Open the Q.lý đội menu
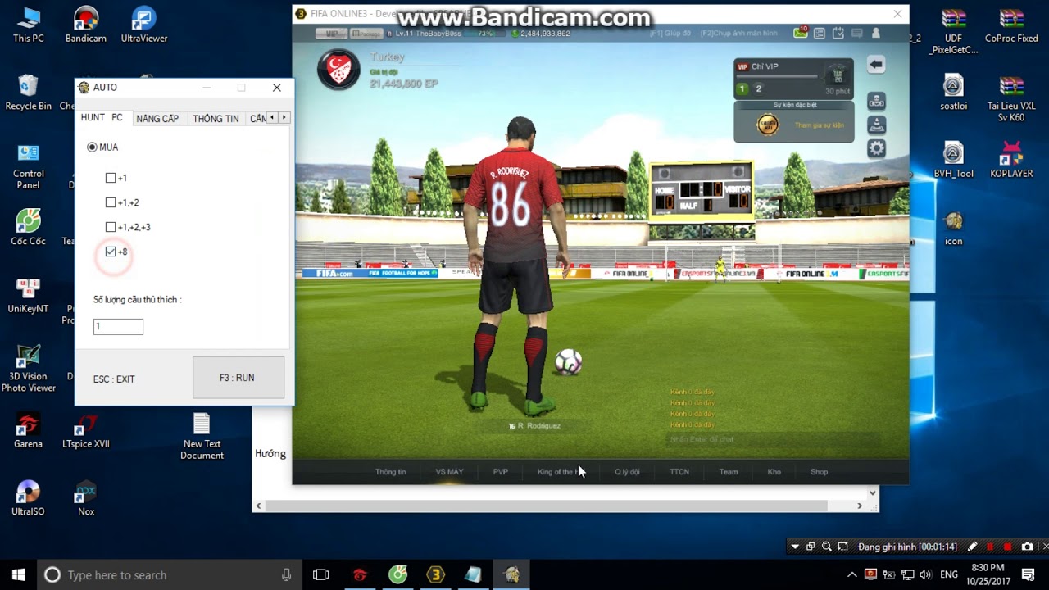This screenshot has width=1049, height=590. [x=627, y=472]
